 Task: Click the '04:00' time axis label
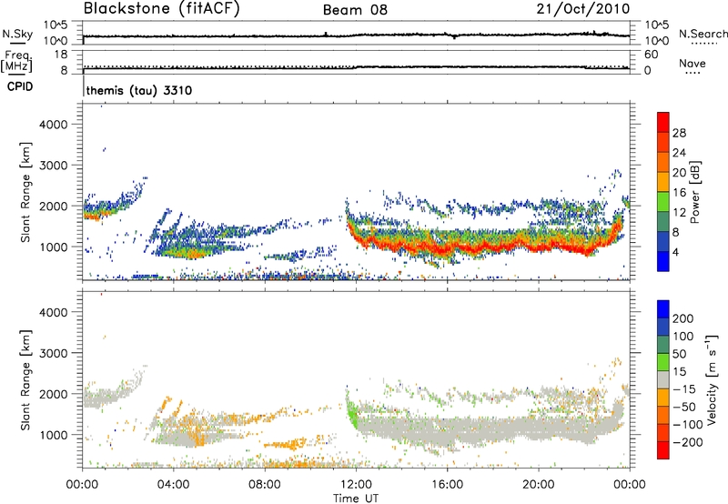pyautogui.click(x=173, y=485)
